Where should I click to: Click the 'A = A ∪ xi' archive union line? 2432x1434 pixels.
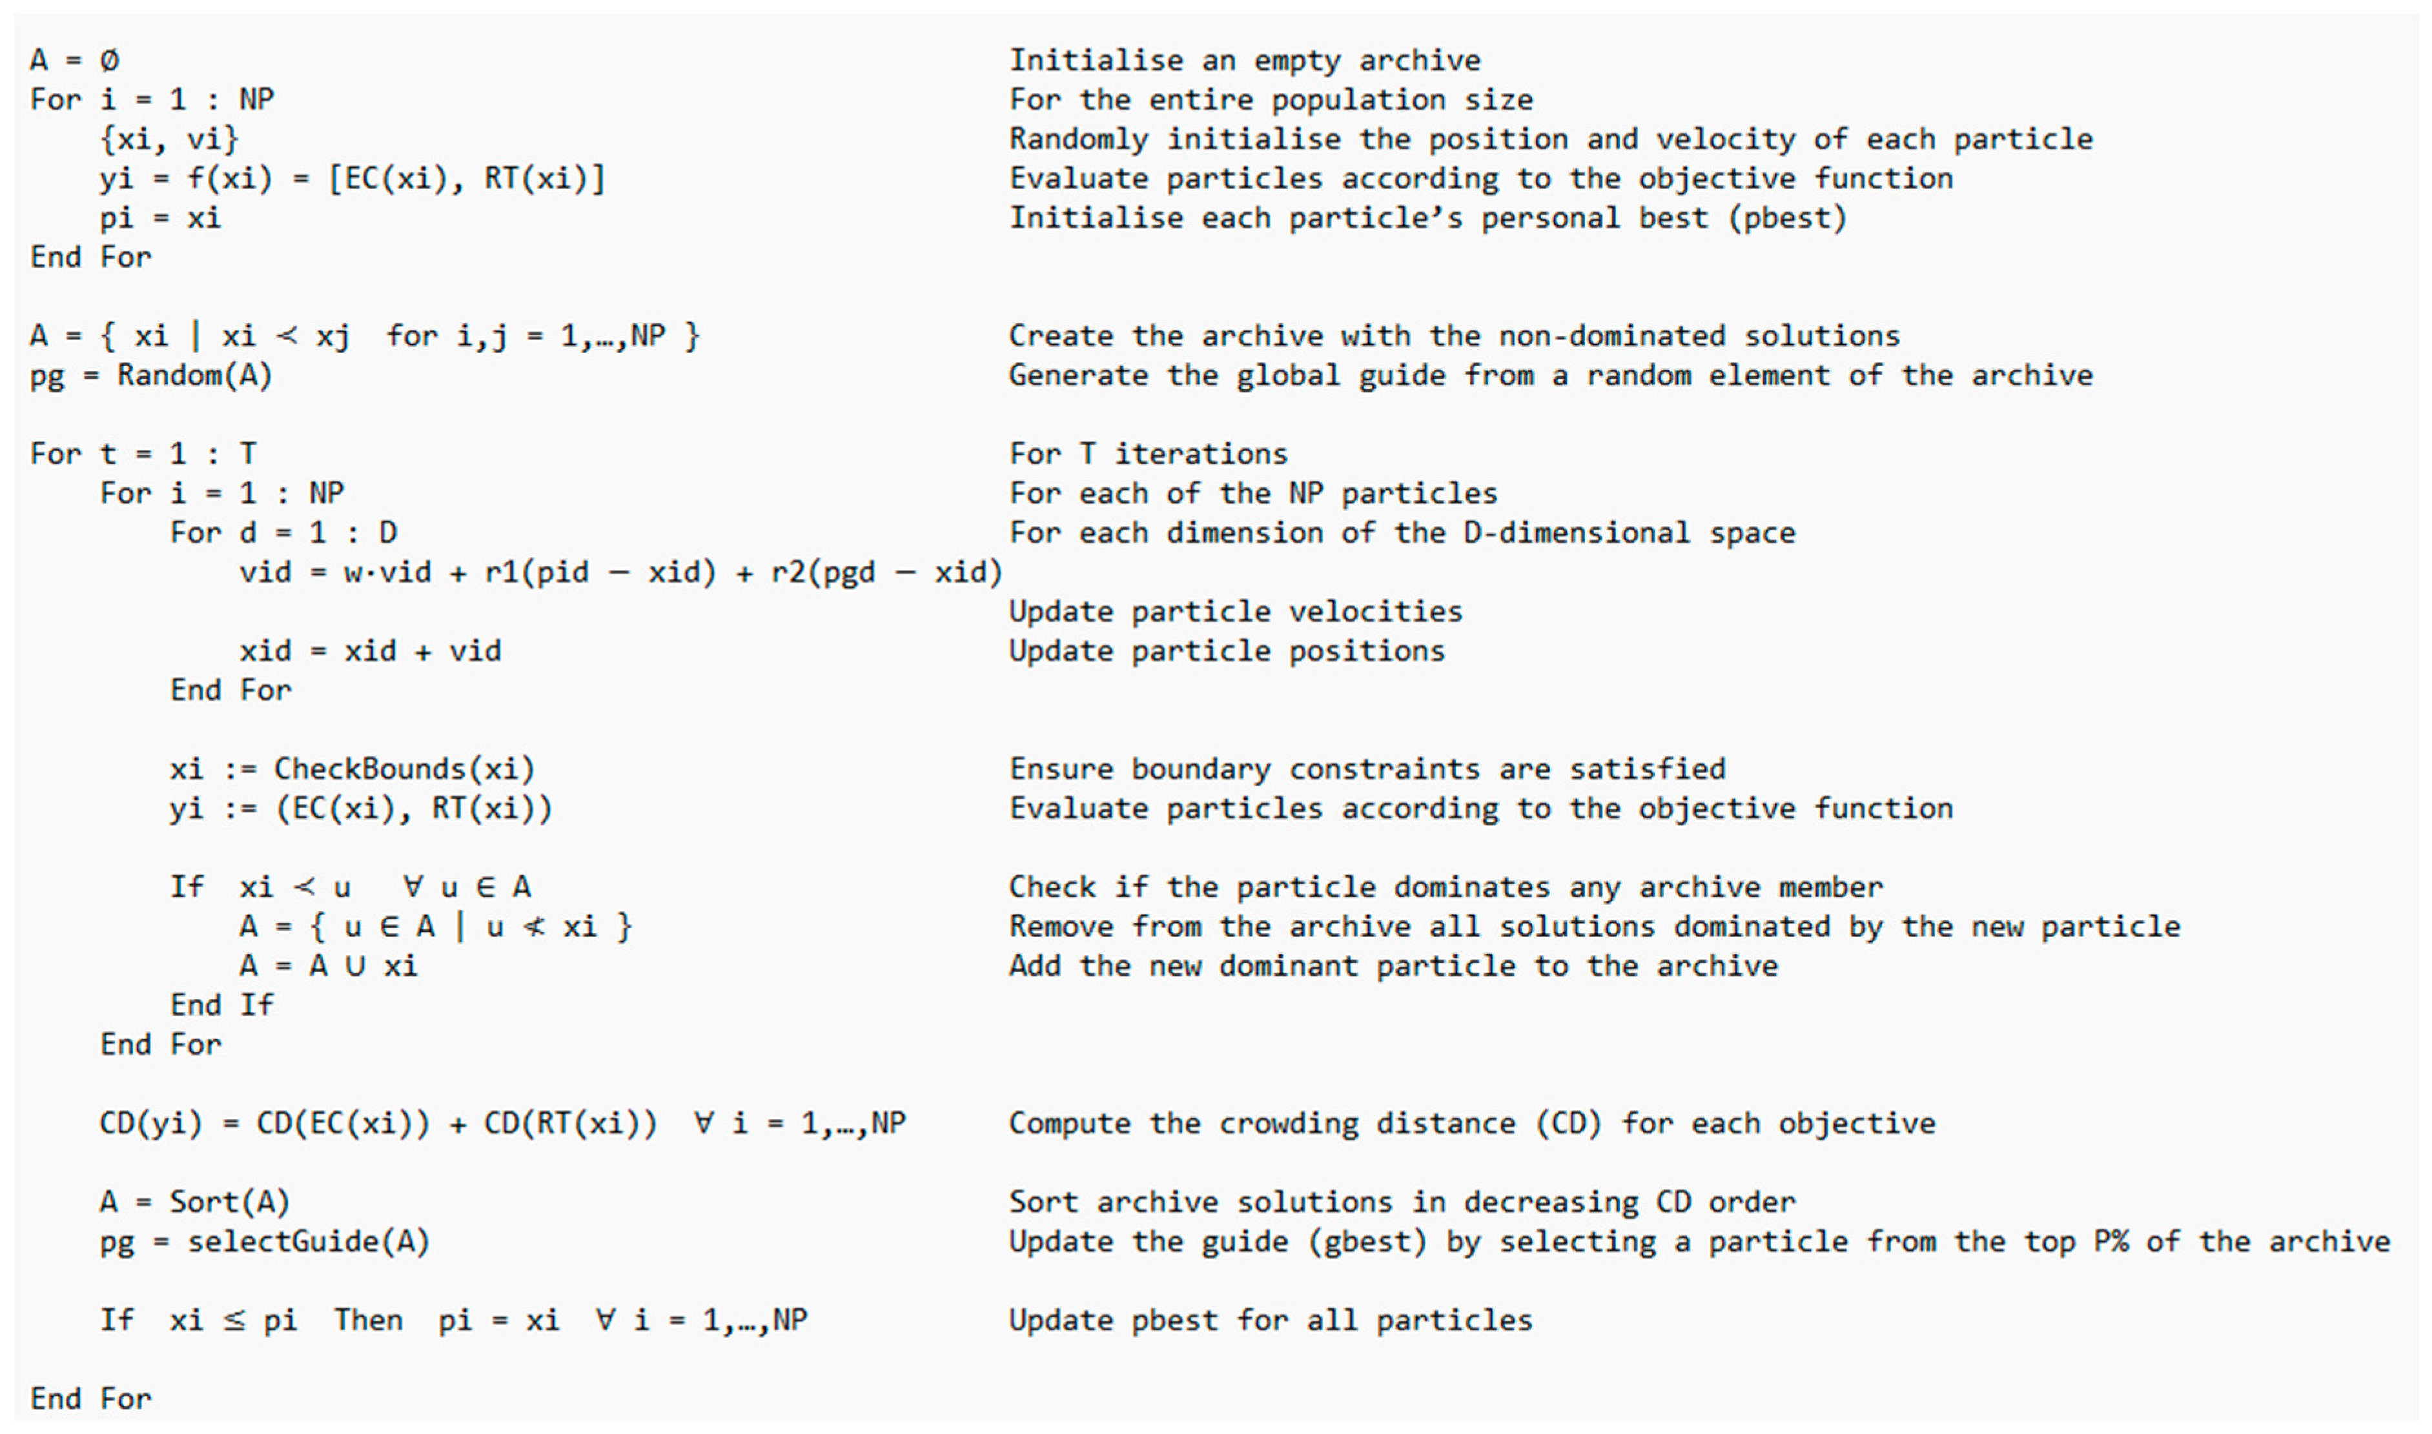tap(329, 966)
